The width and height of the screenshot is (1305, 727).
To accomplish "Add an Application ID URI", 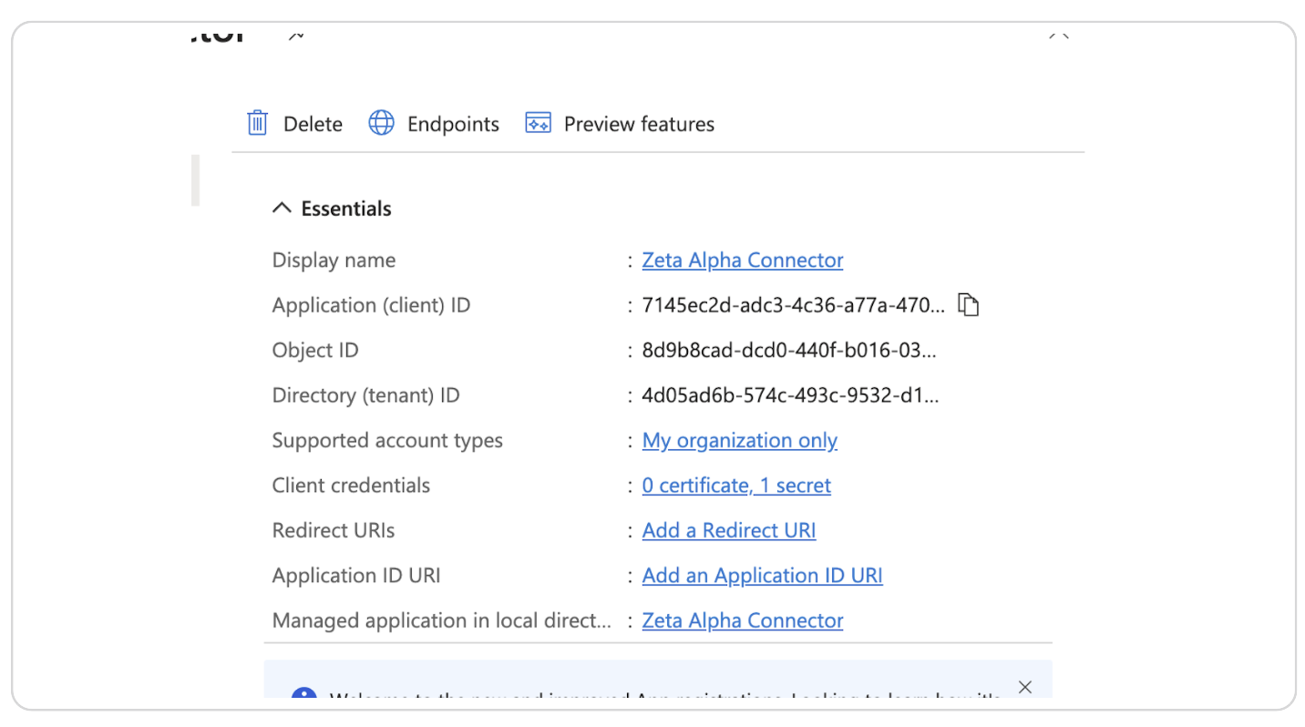I will point(762,575).
